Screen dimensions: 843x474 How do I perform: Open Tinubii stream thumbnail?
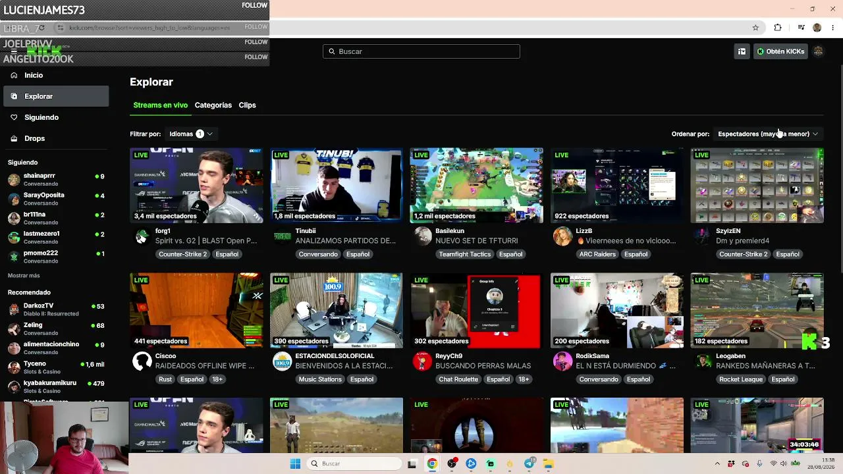click(x=337, y=186)
